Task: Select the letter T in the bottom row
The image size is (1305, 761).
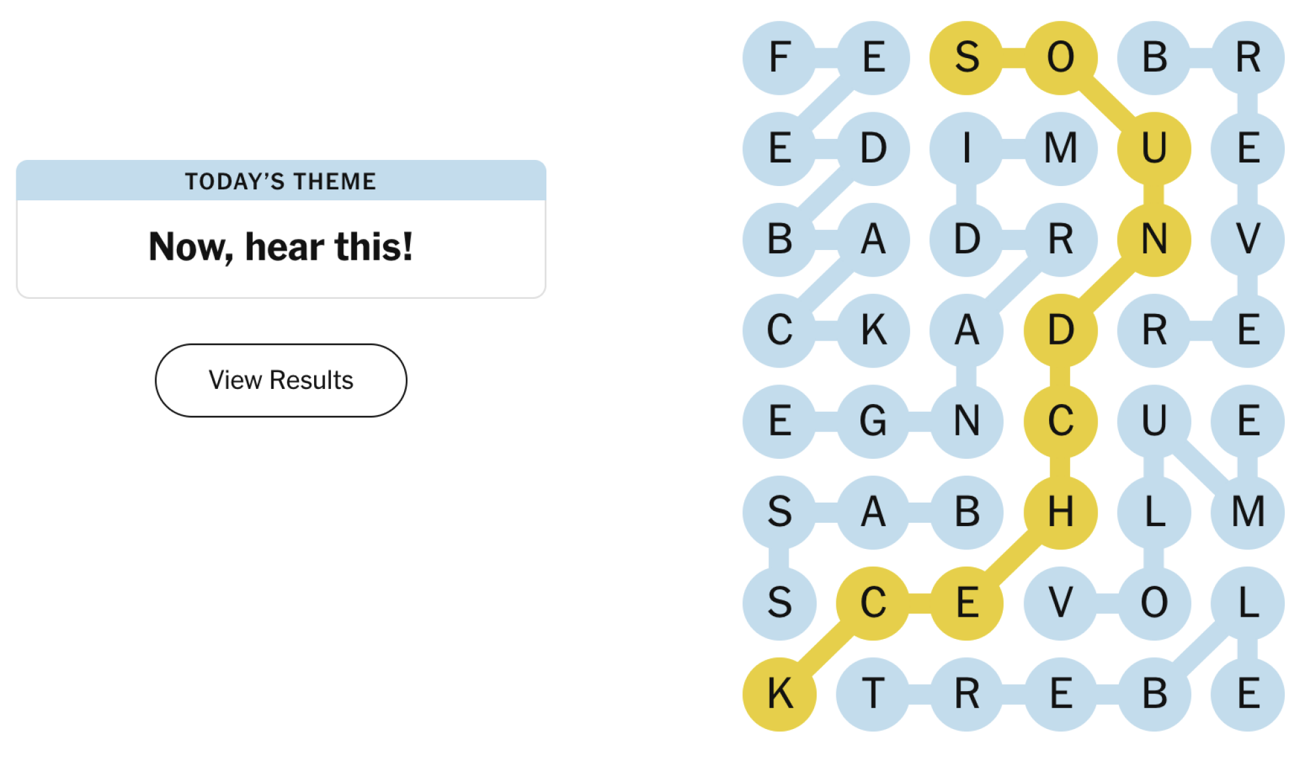Action: pyautogui.click(x=874, y=694)
